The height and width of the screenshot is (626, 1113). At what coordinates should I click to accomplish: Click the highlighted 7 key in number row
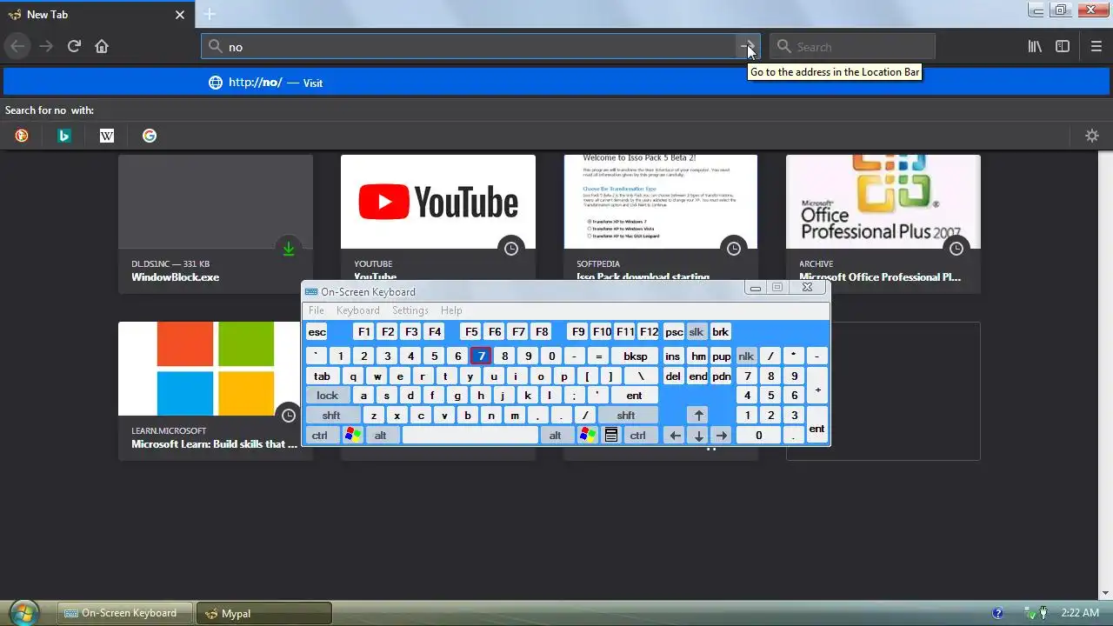(x=481, y=356)
